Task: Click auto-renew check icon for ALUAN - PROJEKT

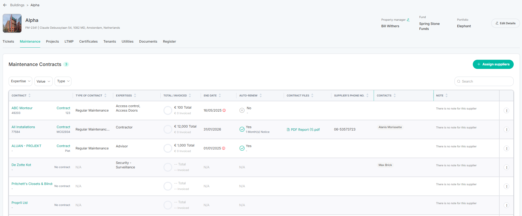Action: pos(242,148)
